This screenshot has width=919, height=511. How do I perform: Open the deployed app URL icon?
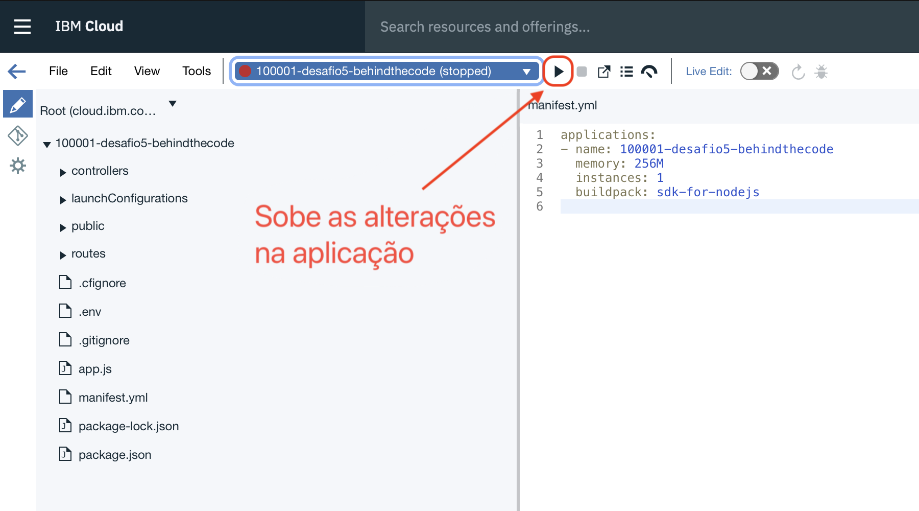point(604,72)
